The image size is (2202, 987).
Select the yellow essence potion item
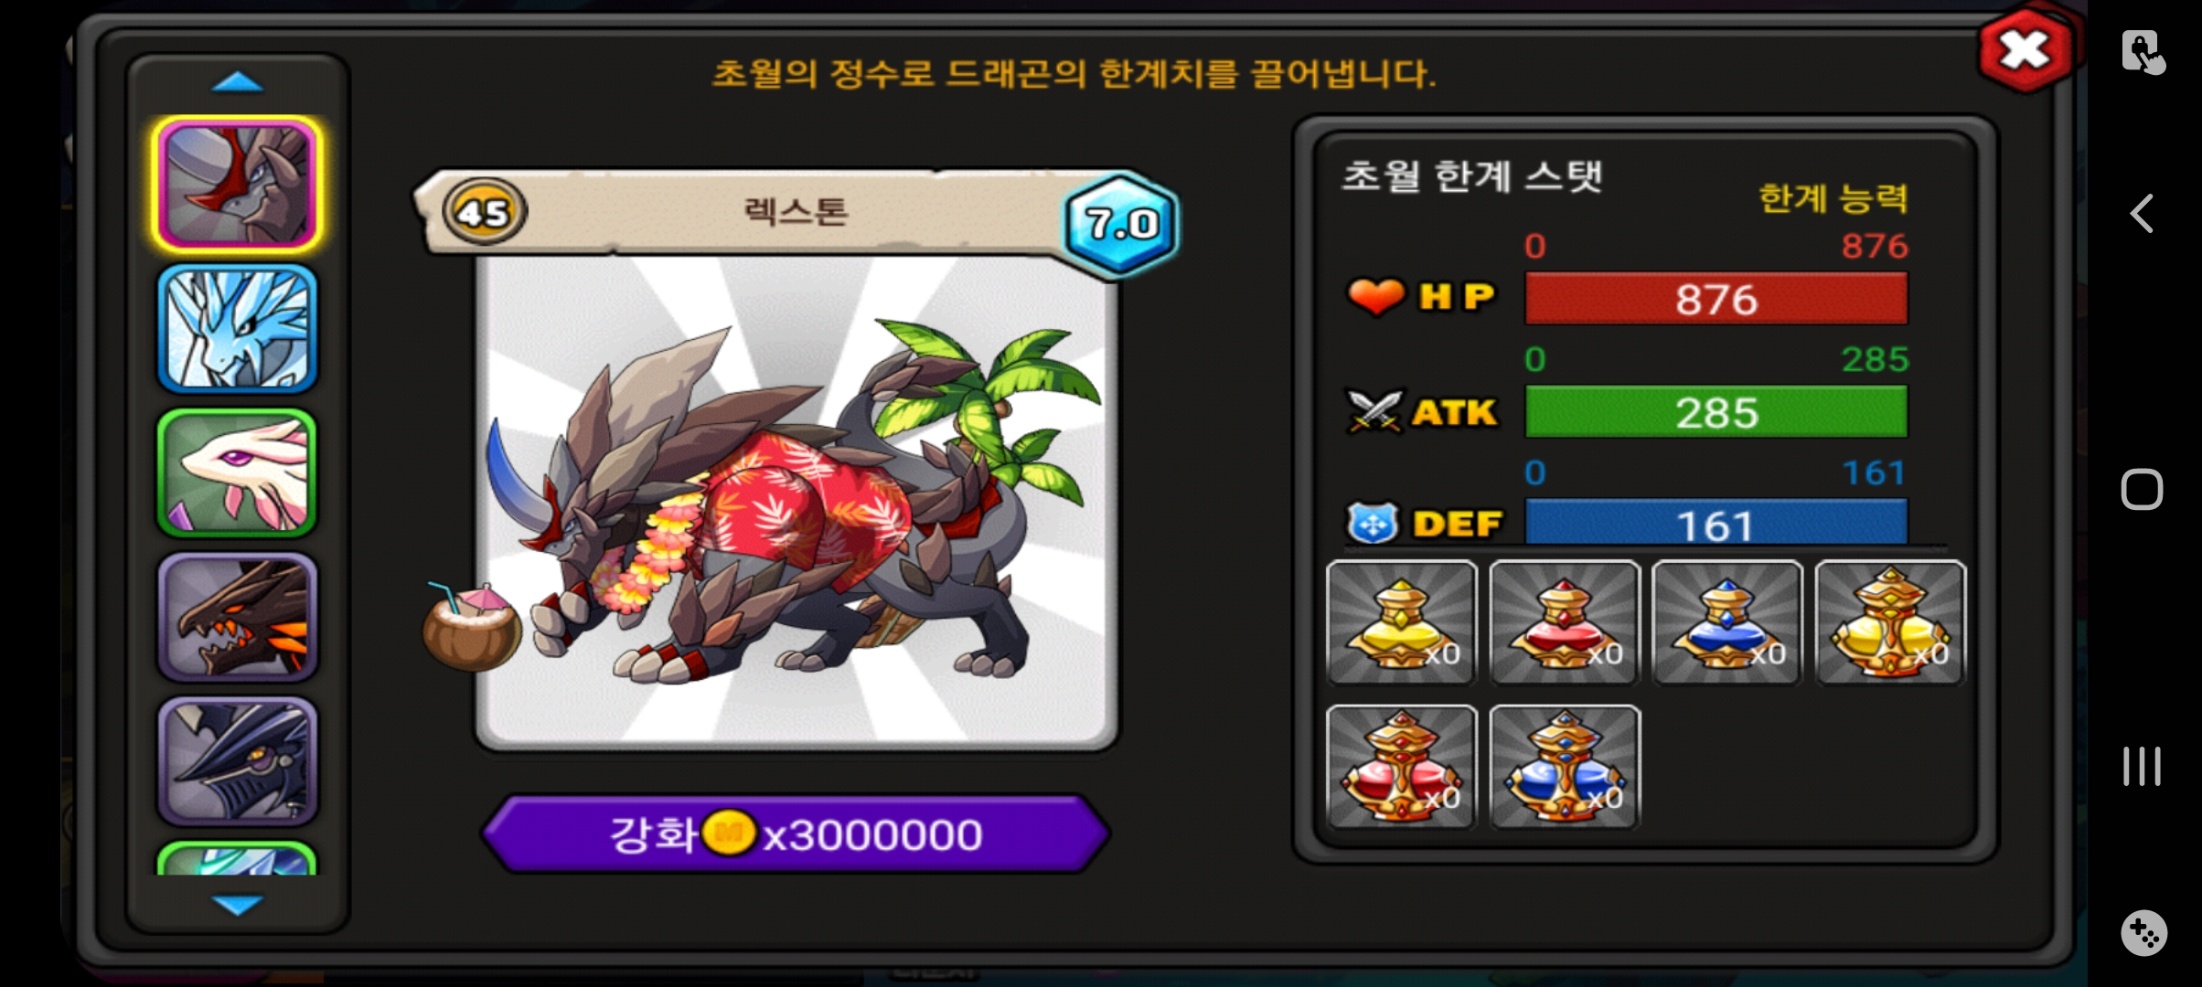coord(1402,622)
